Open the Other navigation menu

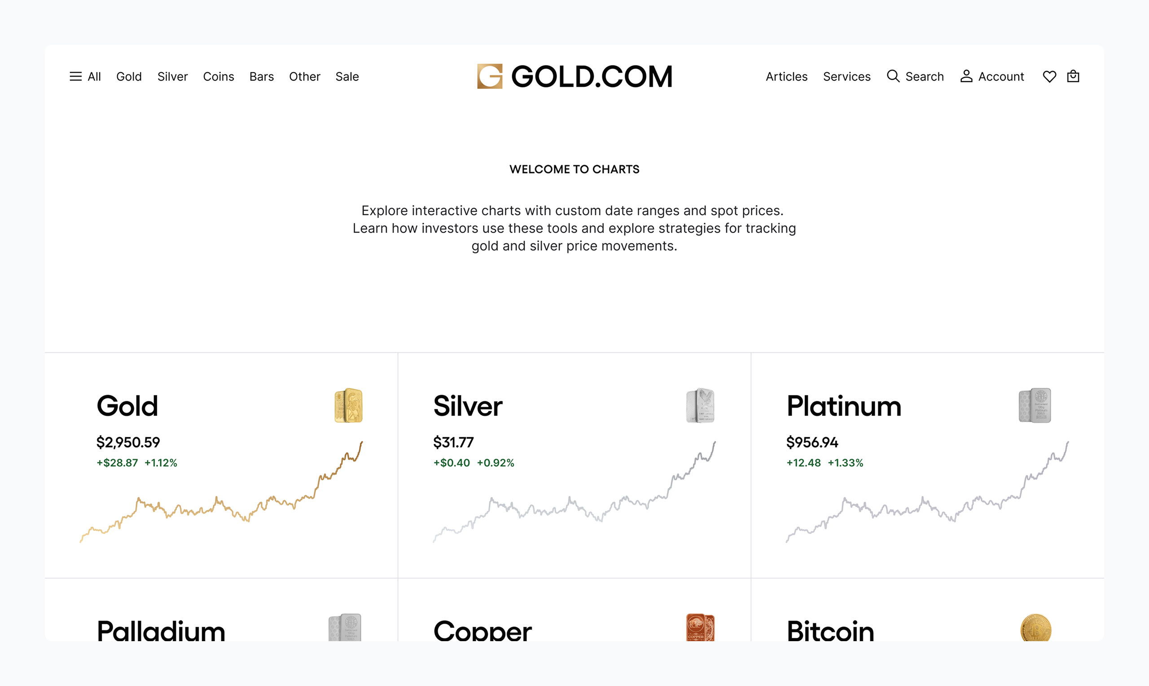(304, 76)
